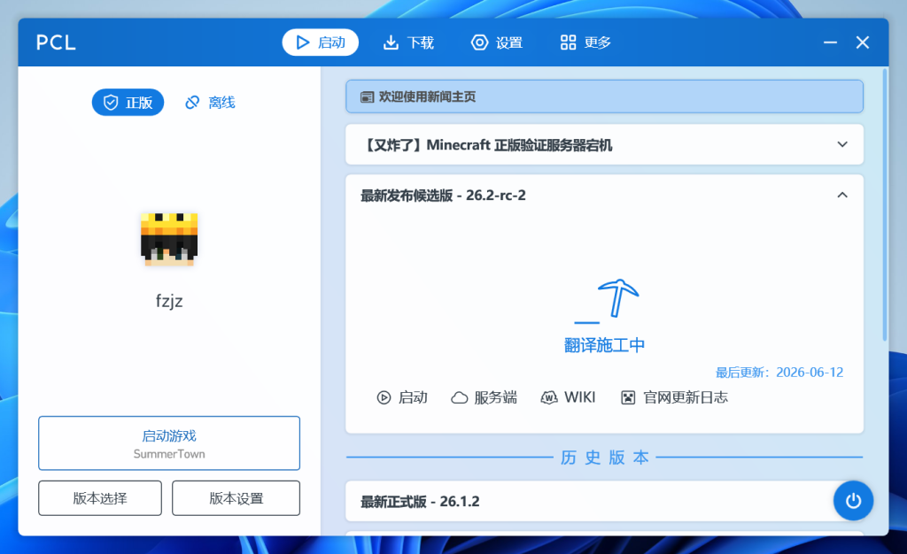This screenshot has height=554, width=907.
Task: Open the 下载 download tab
Action: (x=408, y=42)
